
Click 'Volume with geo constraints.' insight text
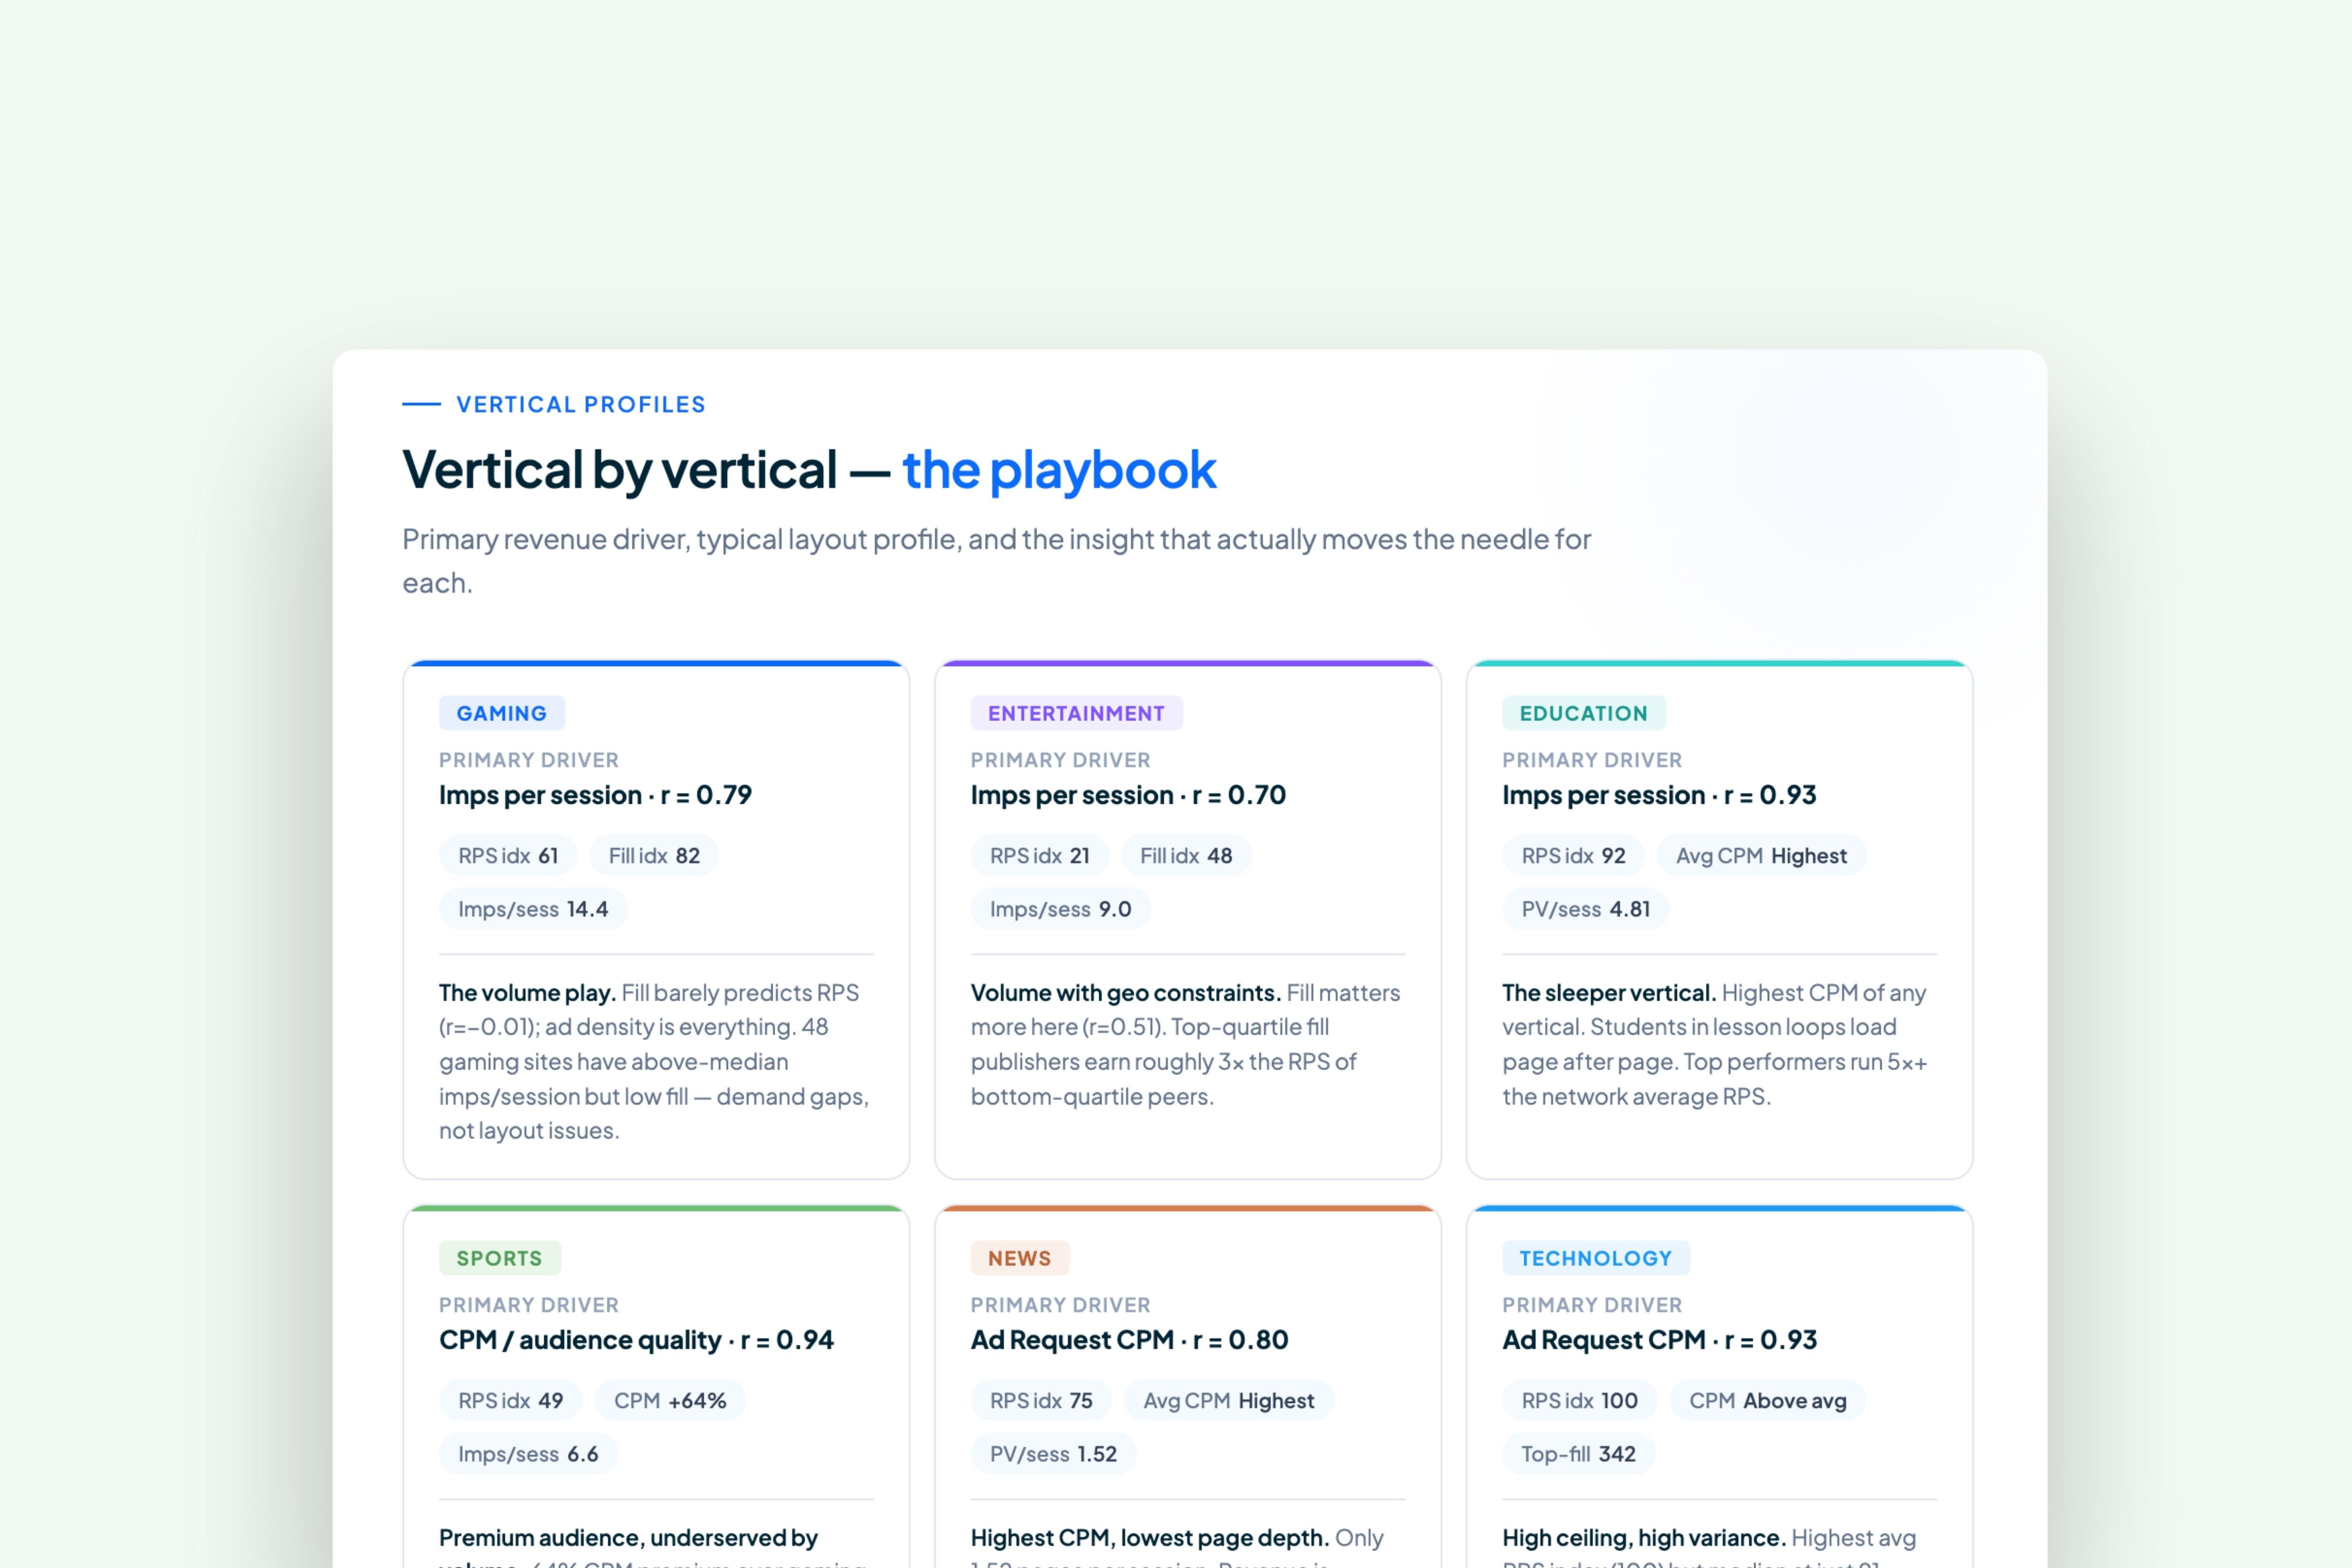[1125, 993]
